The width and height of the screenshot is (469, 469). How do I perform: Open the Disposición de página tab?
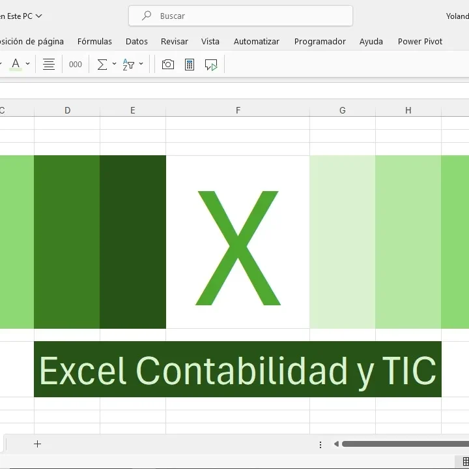[x=31, y=41]
